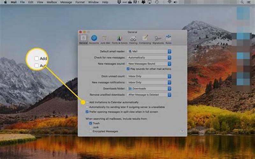Open the Junk Mail preferences pane
The image size is (255, 159).
[x=105, y=40]
